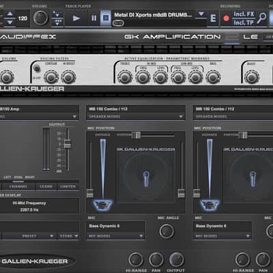Click the Boost knob

click(x=252, y=77)
